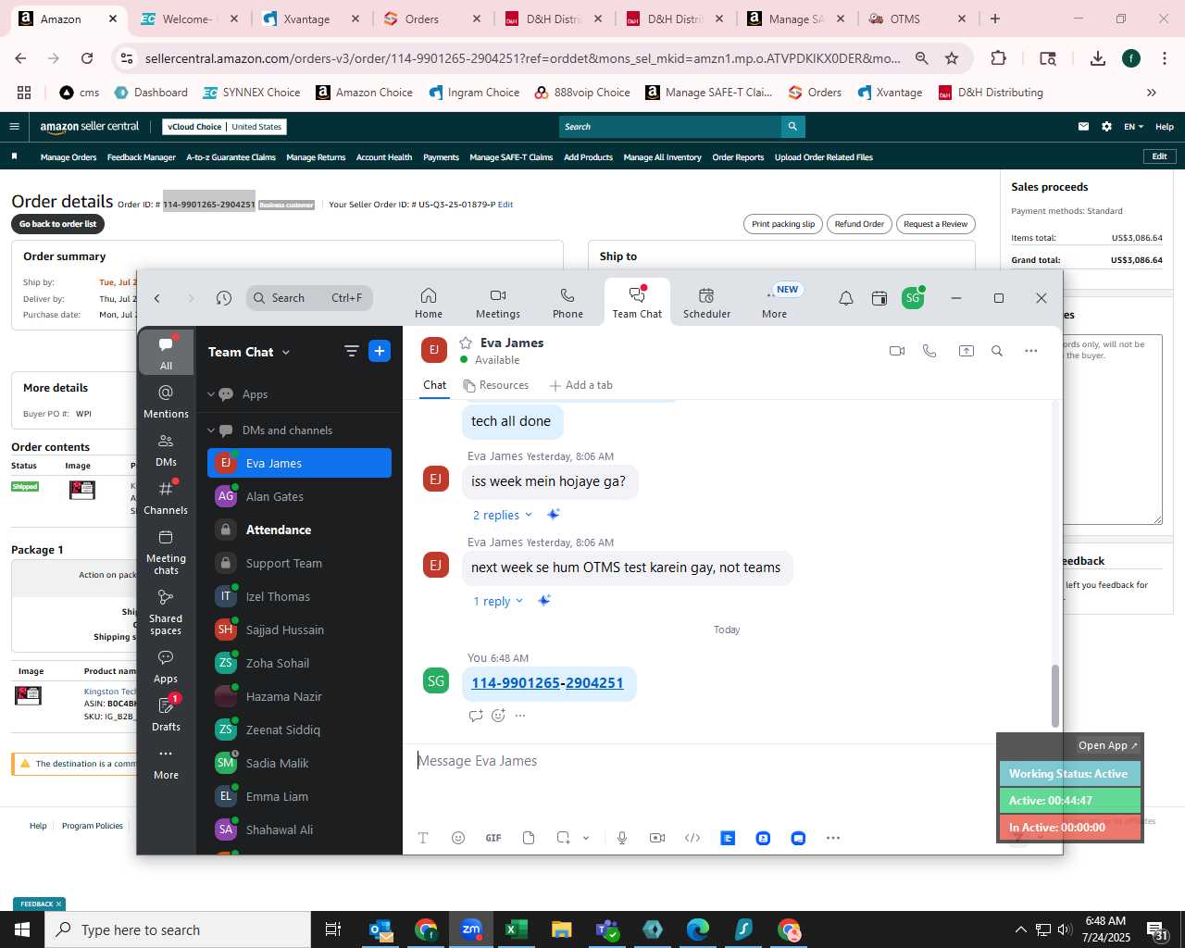Open more options in the chat header

pos(1031,351)
